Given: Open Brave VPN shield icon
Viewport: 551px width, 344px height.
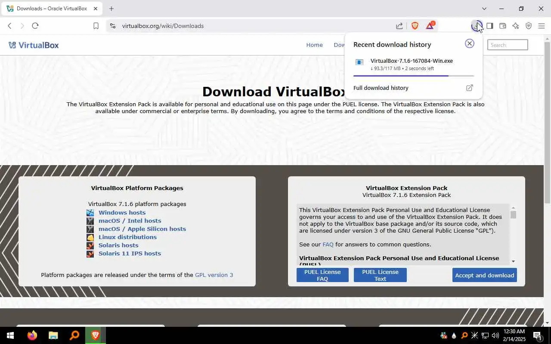Looking at the screenshot, I should point(529,26).
